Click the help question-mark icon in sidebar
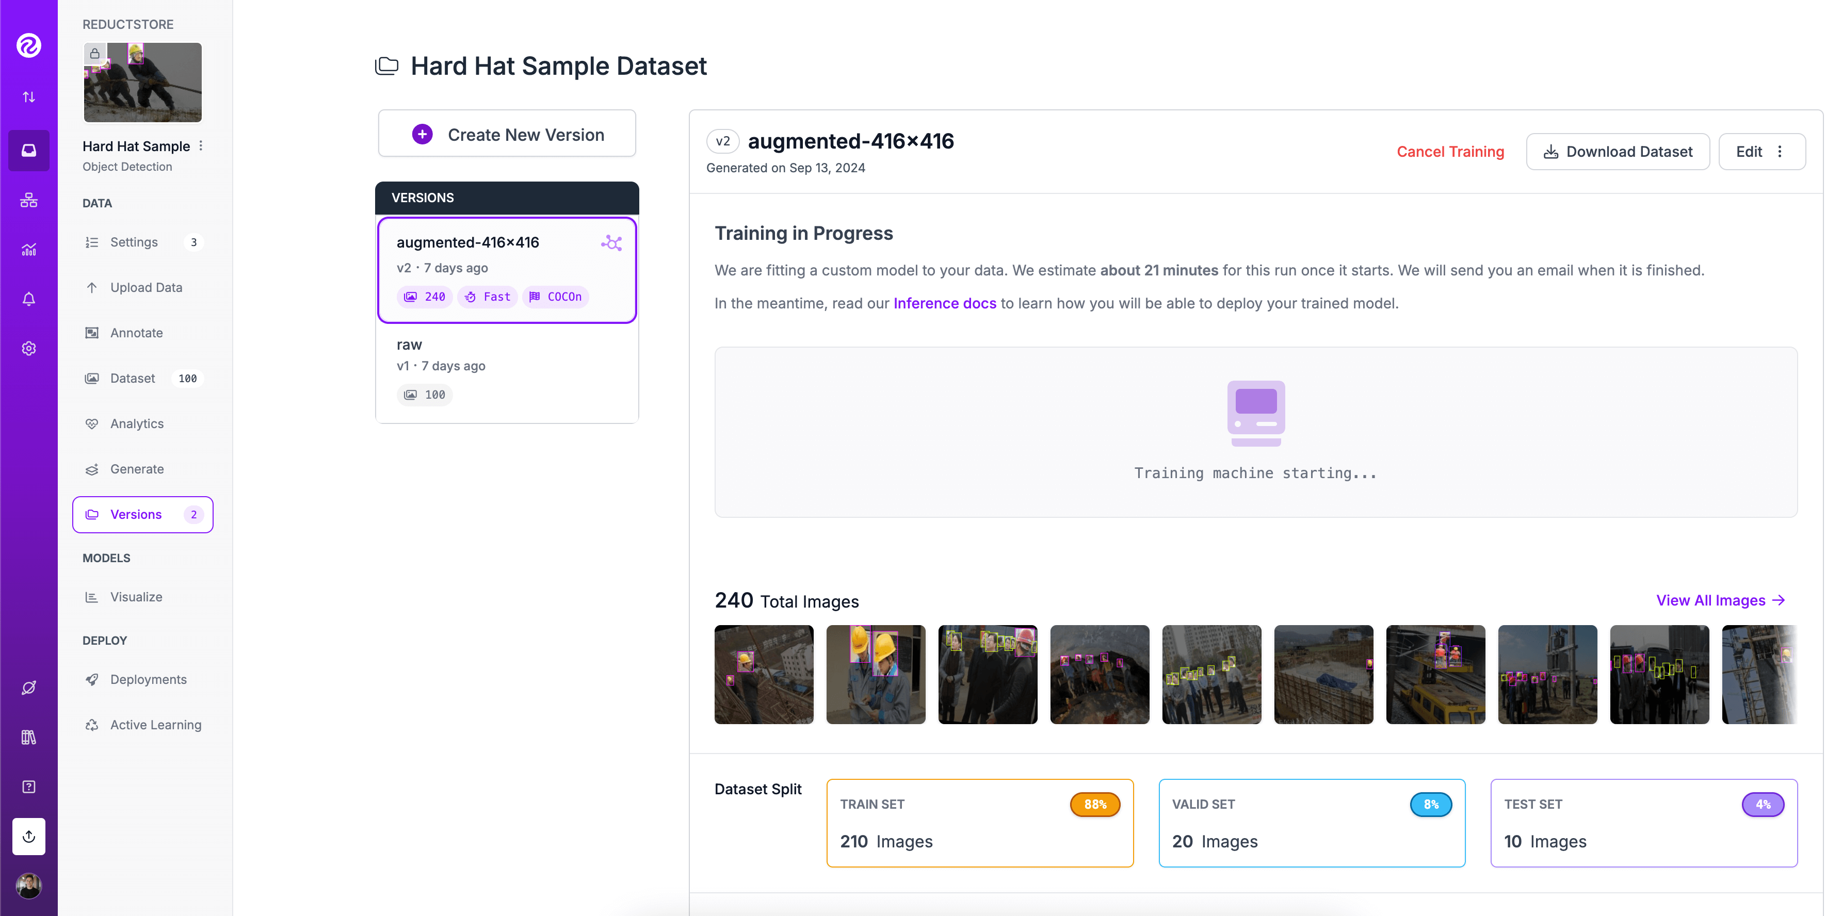Screen dimensions: 1842x916 click(x=28, y=786)
